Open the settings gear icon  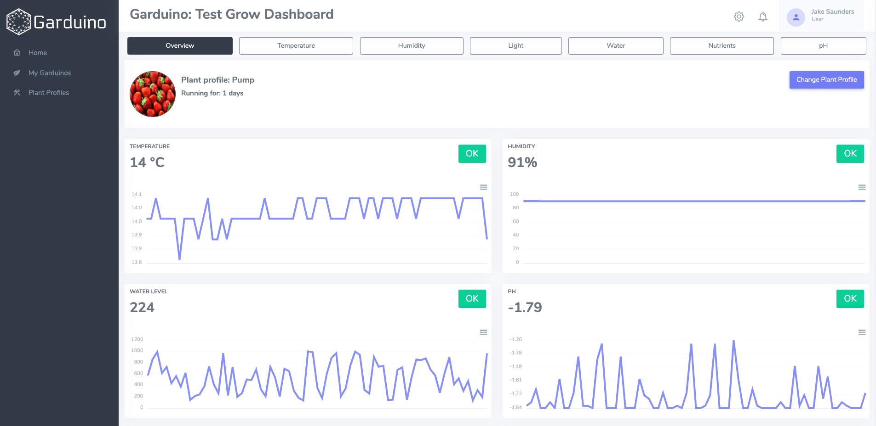coord(739,17)
